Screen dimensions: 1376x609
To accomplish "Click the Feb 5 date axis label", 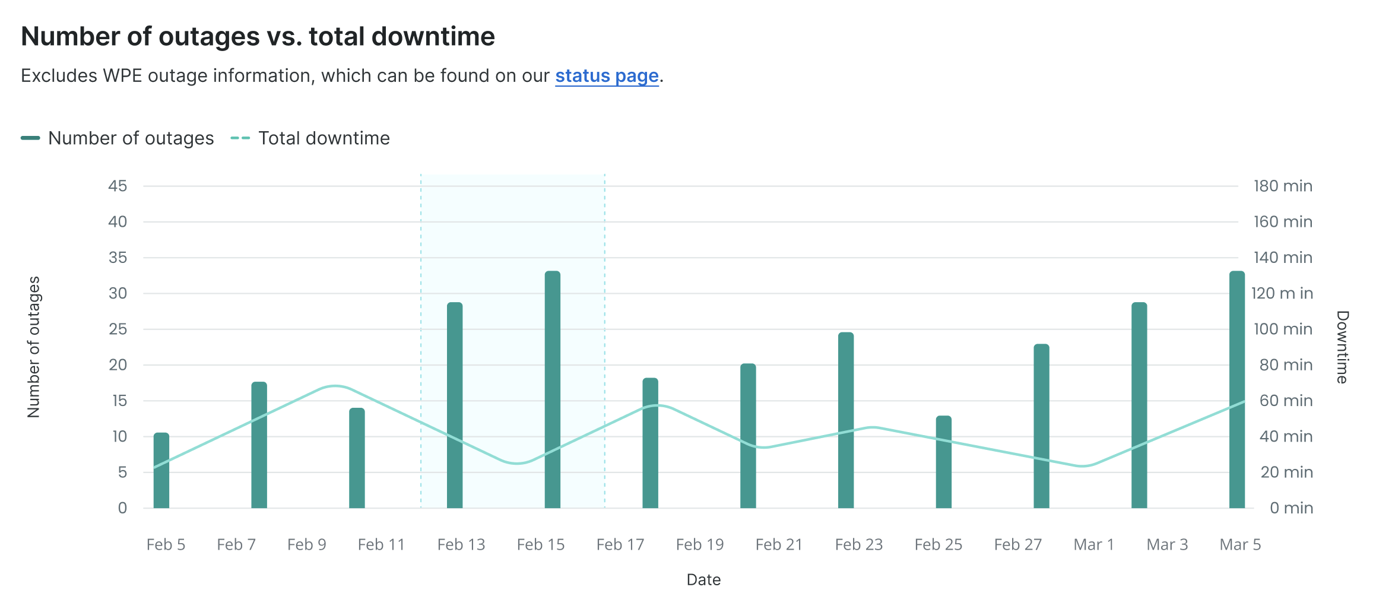I will 166,544.
